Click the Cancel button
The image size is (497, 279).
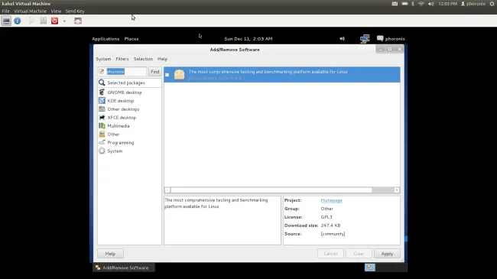(x=330, y=254)
